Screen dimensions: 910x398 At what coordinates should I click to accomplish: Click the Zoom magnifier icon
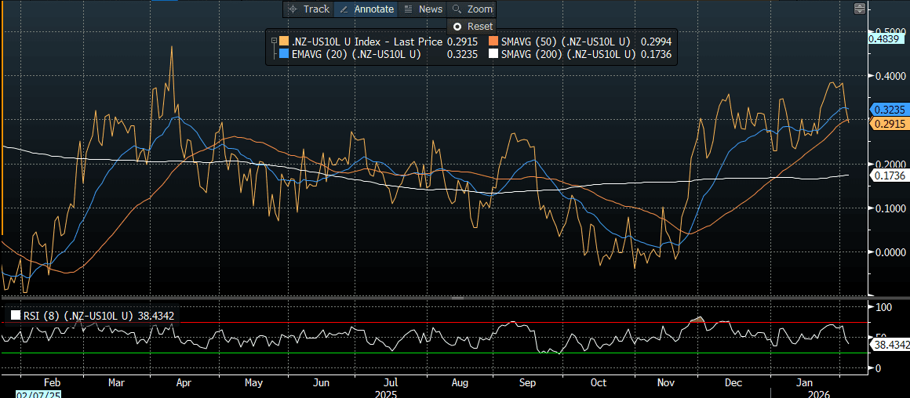[x=456, y=9]
